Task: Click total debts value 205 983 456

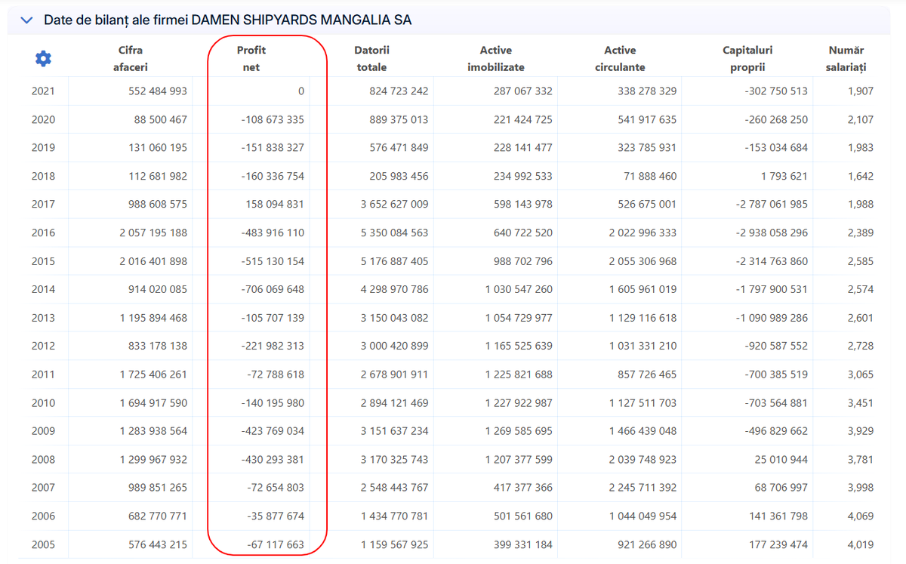Action: pos(399,176)
